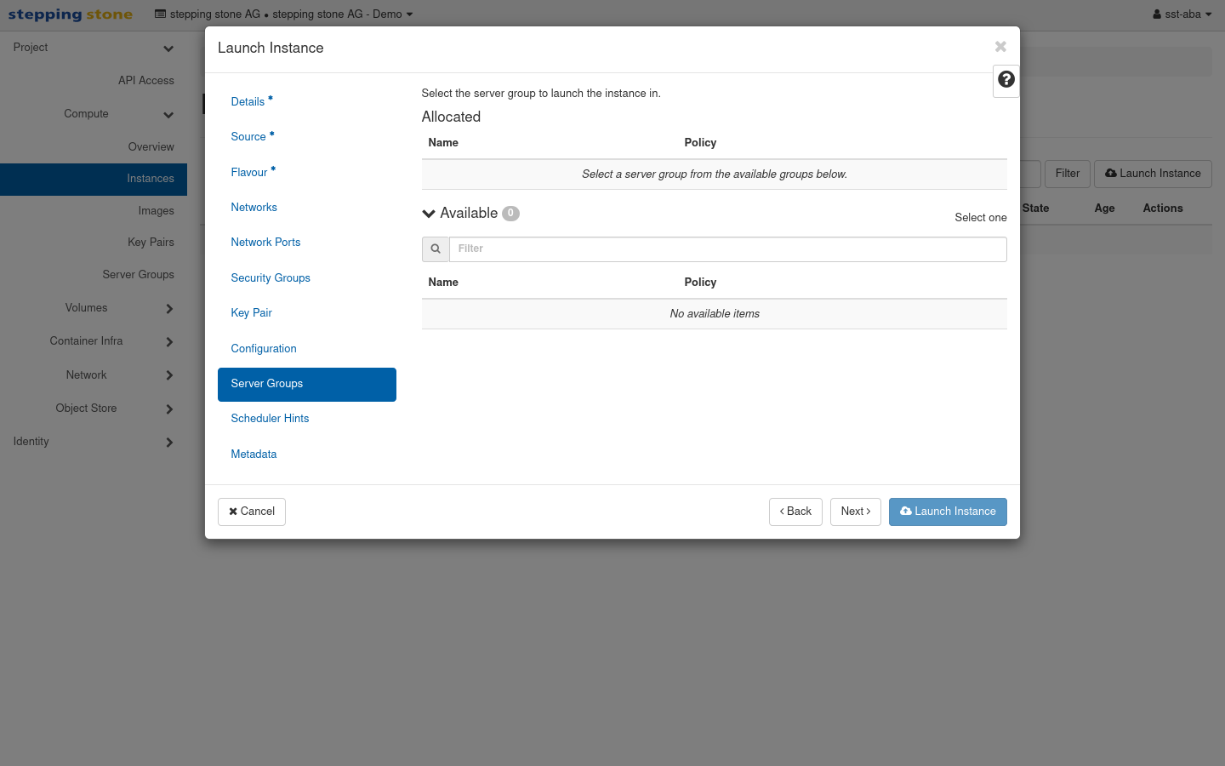Viewport: 1225px width, 766px height.
Task: Click the 'Select one' text
Action: point(981,217)
